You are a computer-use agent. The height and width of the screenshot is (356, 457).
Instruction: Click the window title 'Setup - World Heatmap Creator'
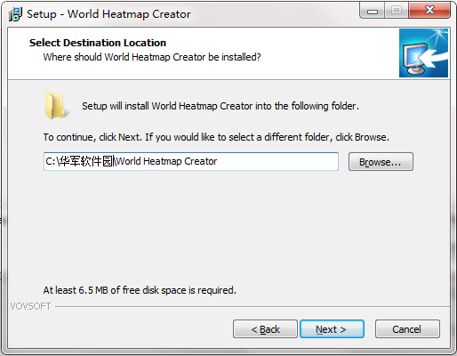click(x=108, y=14)
